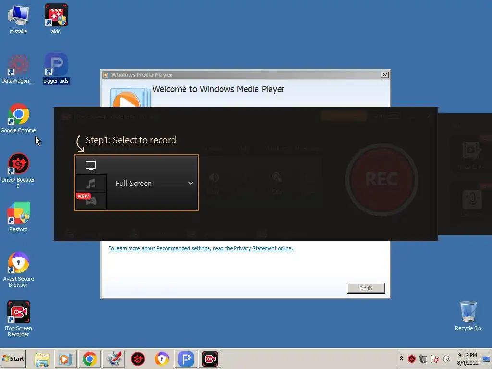This screenshot has width=492, height=369.
Task: Click Finish in Windows Media Player setup
Action: coord(366,288)
